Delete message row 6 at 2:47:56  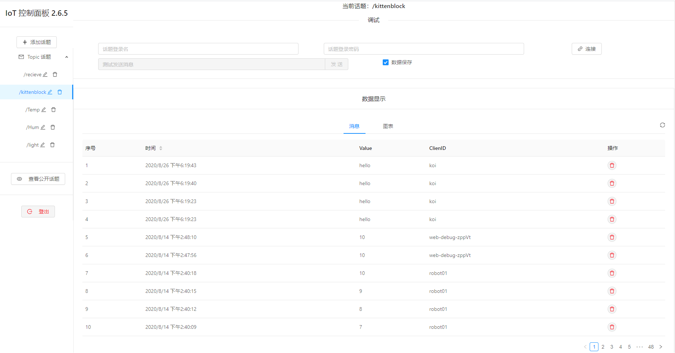[612, 255]
